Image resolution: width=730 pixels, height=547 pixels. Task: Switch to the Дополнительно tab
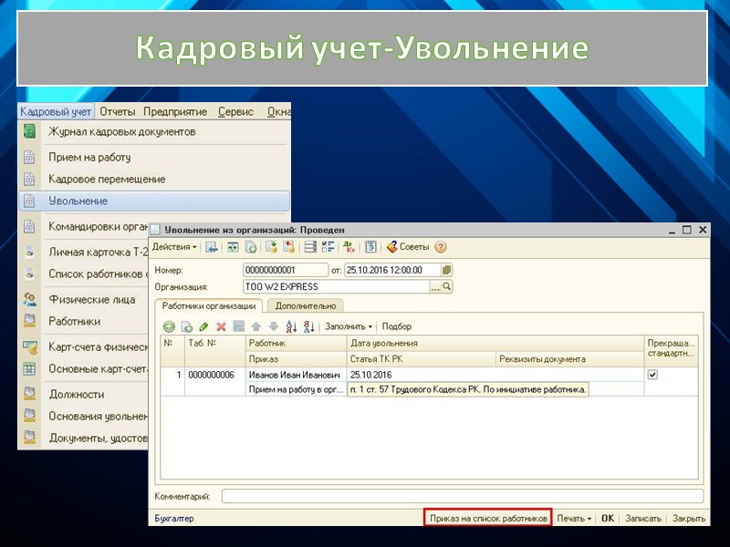(x=306, y=306)
